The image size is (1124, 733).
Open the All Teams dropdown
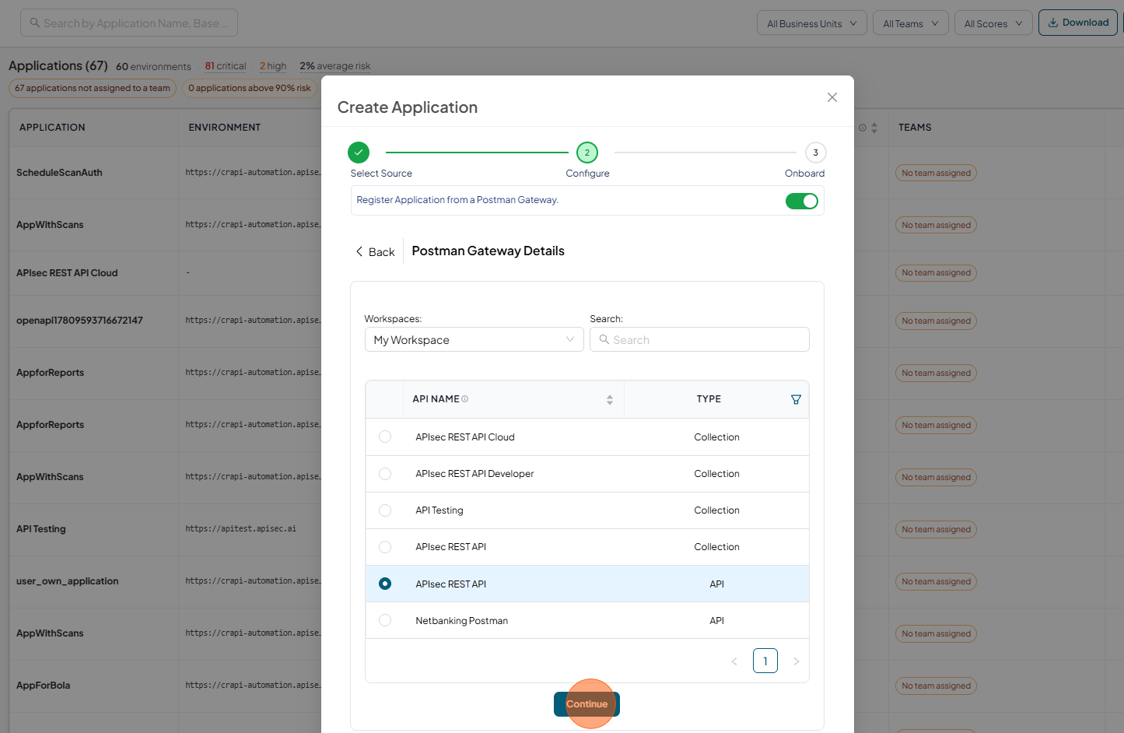tap(911, 23)
